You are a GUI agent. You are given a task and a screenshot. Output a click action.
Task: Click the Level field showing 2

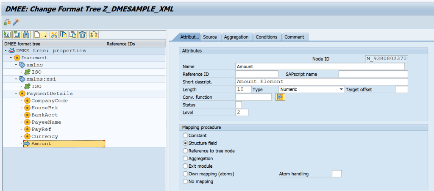click(242, 113)
